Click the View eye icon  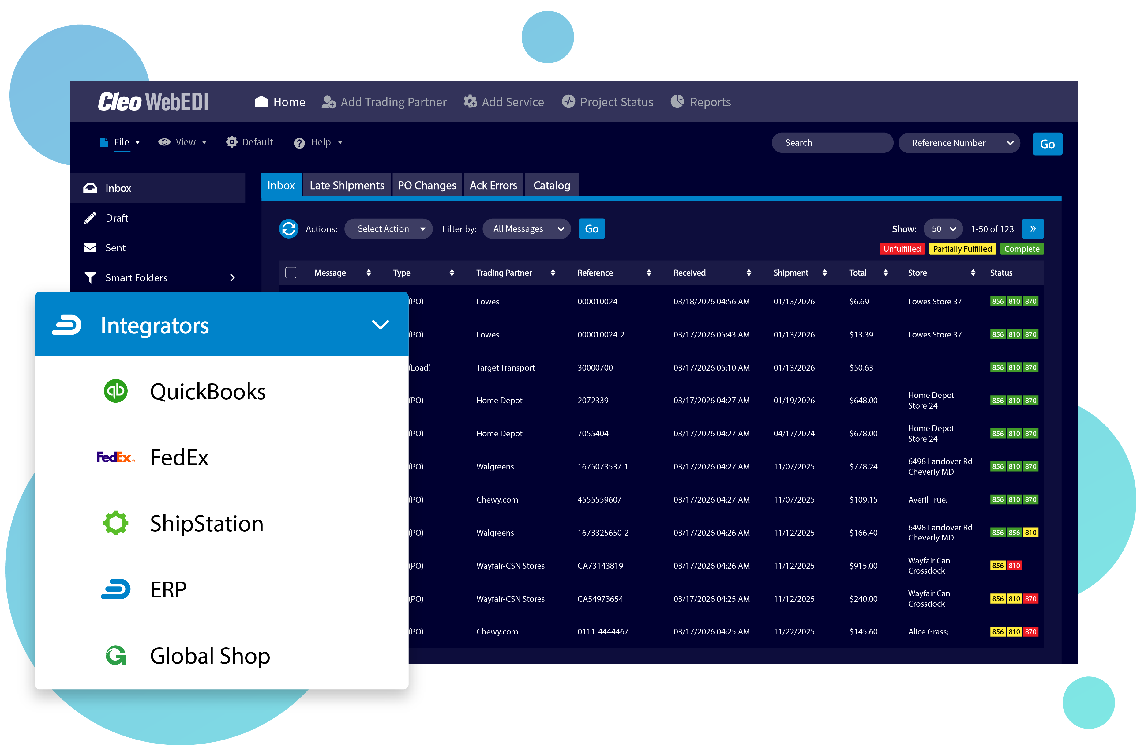[164, 142]
